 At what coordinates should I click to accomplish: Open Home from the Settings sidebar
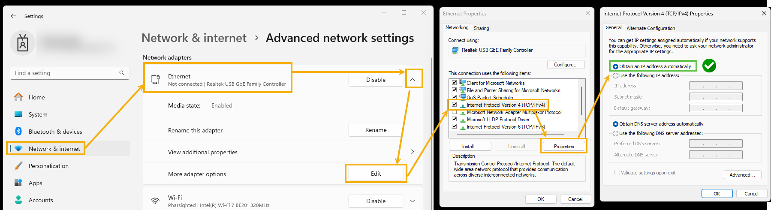(69, 97)
